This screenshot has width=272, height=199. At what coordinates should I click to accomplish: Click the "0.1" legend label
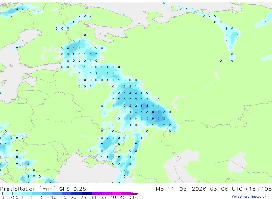pos(5,197)
